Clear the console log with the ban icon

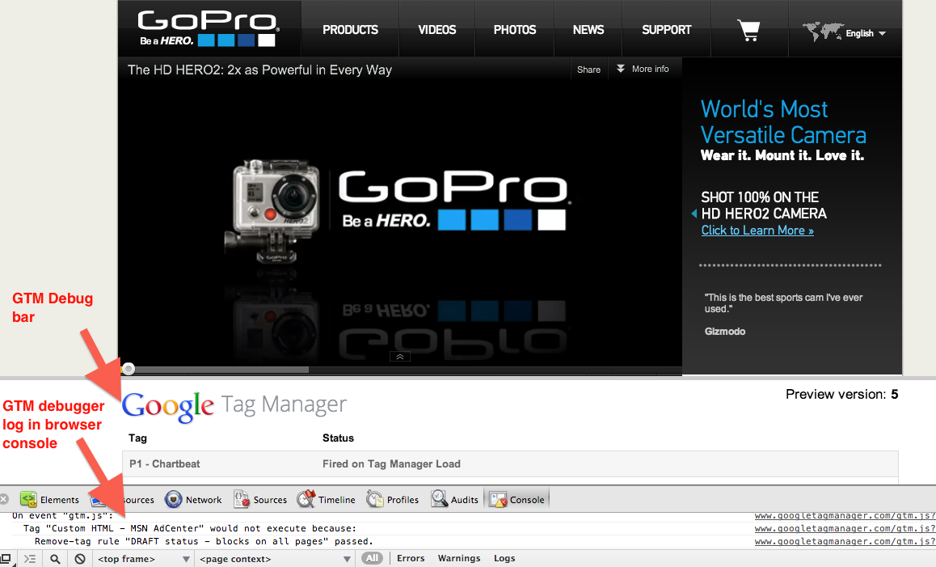pos(80,559)
